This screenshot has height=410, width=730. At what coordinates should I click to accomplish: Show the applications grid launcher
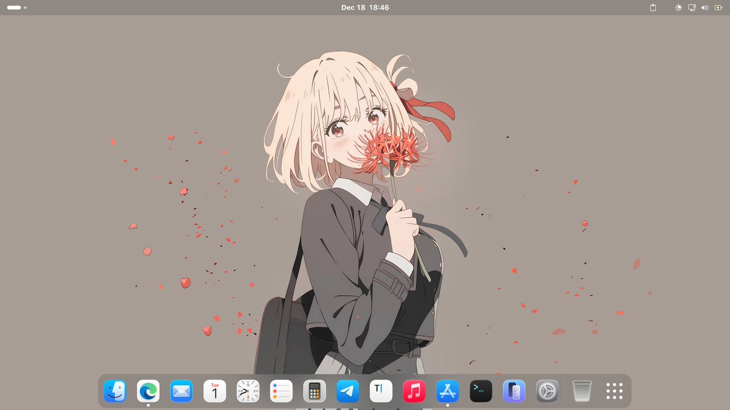[x=614, y=391]
